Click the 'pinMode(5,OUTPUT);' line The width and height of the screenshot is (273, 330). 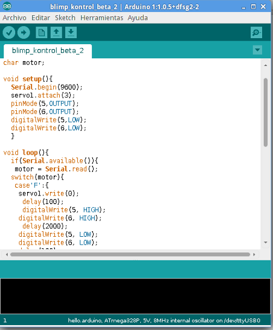(45, 104)
